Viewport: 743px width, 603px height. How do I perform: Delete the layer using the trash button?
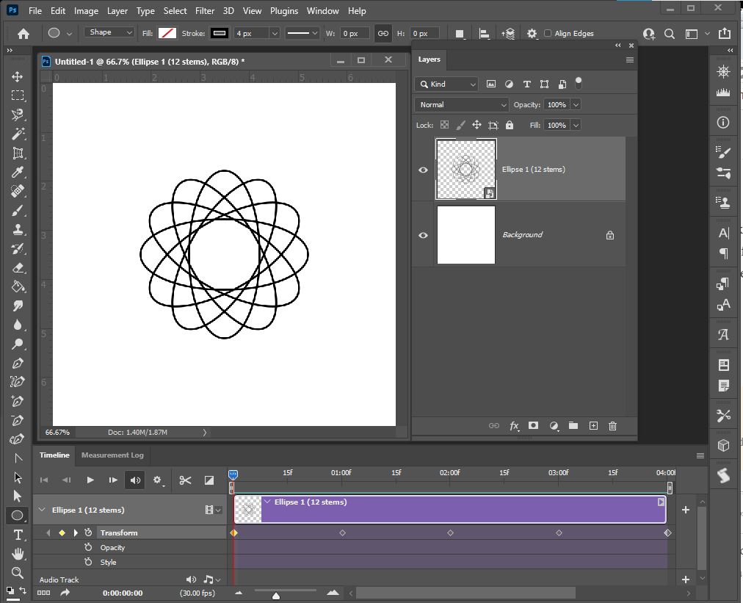coord(612,426)
